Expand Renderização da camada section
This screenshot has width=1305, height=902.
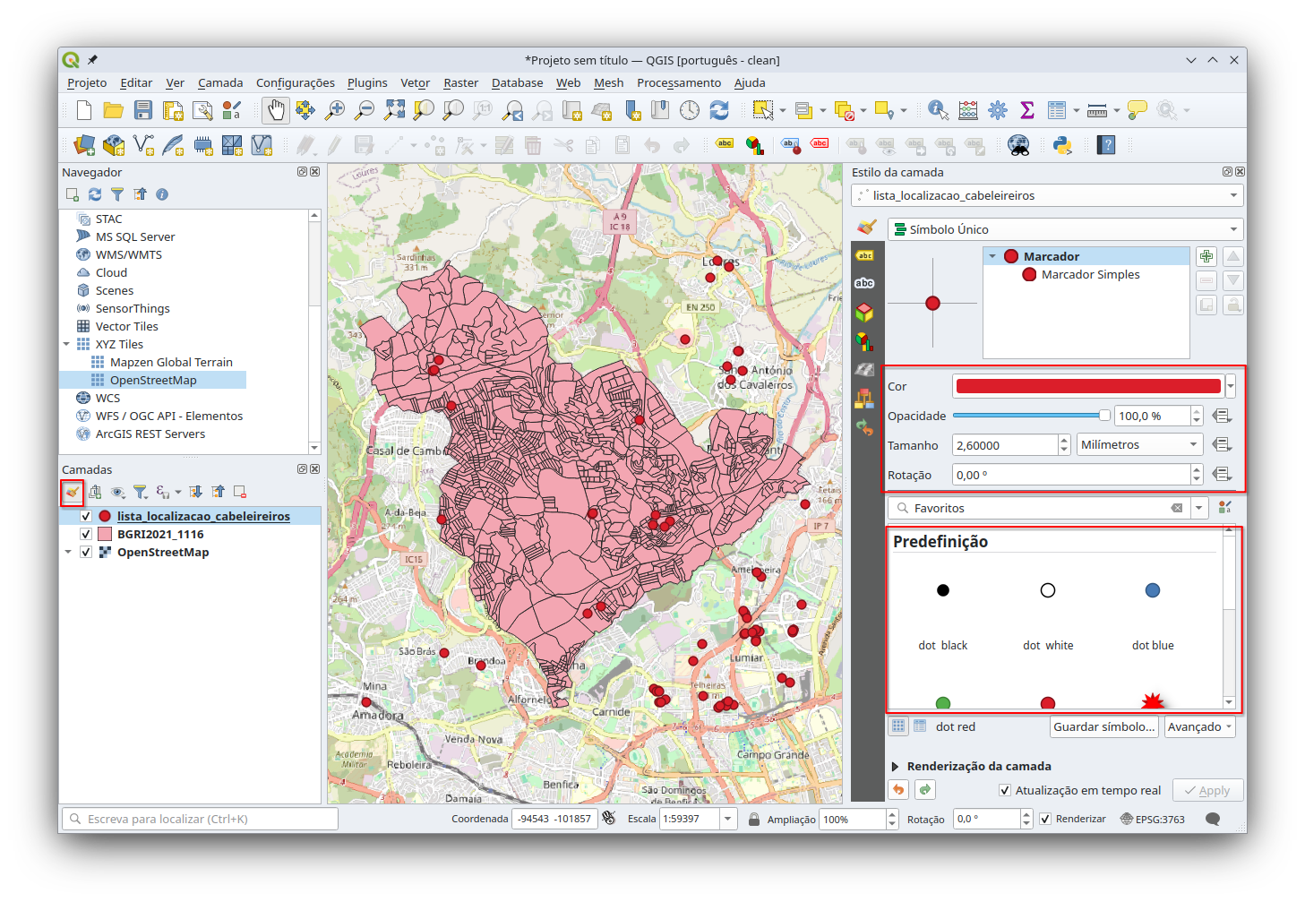click(895, 766)
